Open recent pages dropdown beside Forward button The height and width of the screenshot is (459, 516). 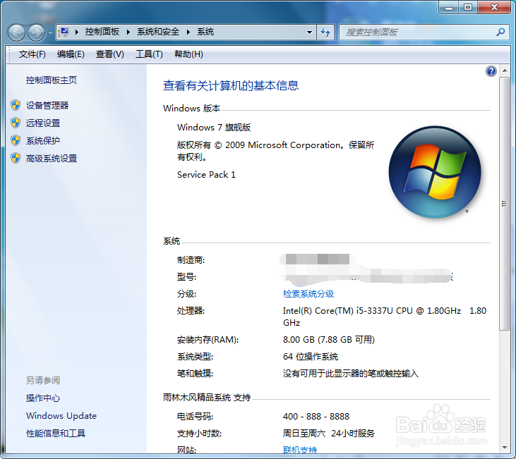click(x=50, y=32)
